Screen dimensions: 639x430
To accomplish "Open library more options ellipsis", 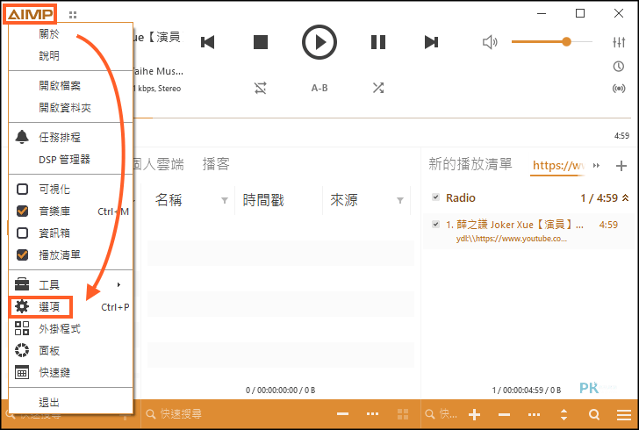I will [372, 414].
